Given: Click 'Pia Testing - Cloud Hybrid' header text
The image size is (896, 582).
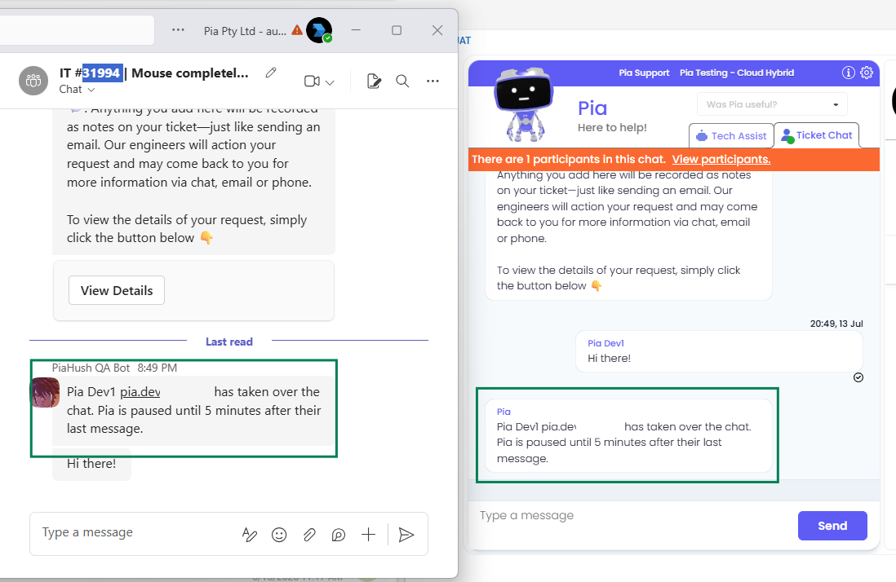Looking at the screenshot, I should [737, 73].
